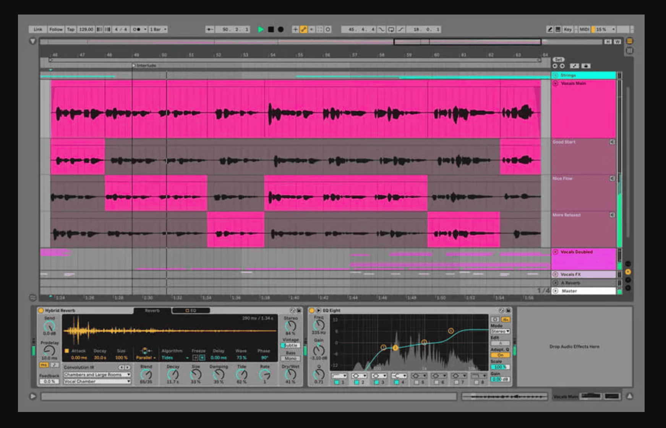Image resolution: width=666 pixels, height=428 pixels.
Task: Select the Master track header
Action: click(x=583, y=291)
